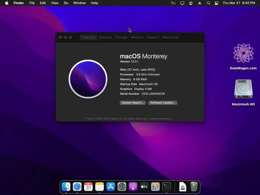This screenshot has width=260, height=195.
Task: Click the eject icon in menu bar
Action: tap(200, 3)
